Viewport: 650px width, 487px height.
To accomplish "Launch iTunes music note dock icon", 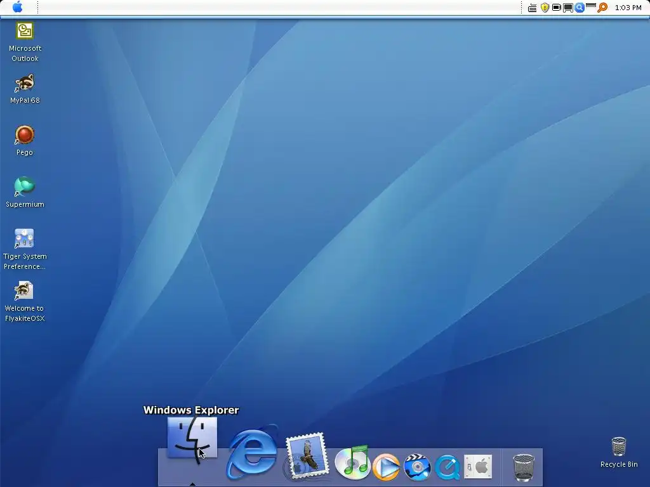I will [x=352, y=462].
